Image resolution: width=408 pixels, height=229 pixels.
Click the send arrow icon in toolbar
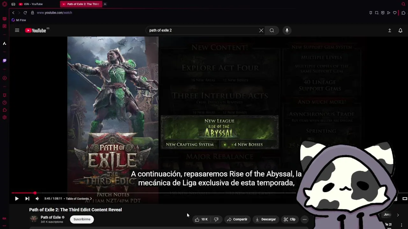coord(389,13)
